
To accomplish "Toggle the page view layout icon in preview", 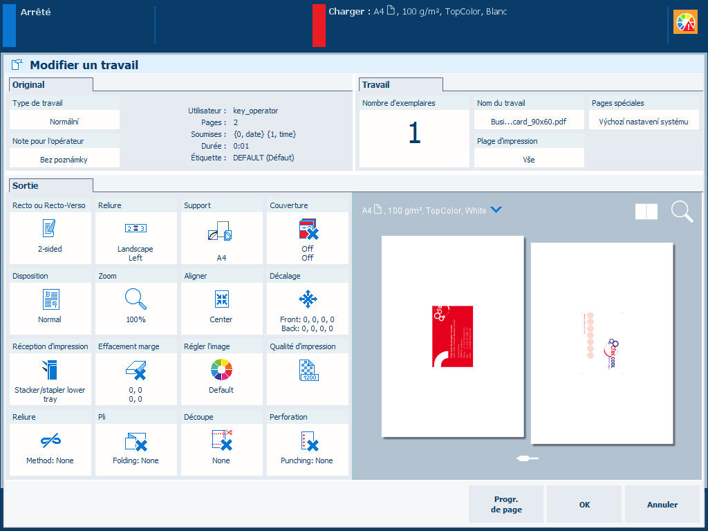I will [x=646, y=212].
